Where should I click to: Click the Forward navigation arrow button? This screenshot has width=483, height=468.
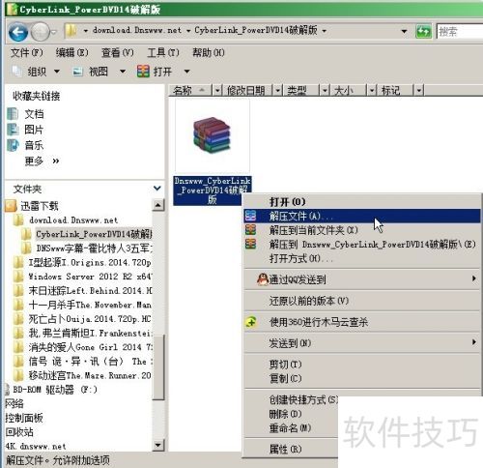tap(41, 32)
